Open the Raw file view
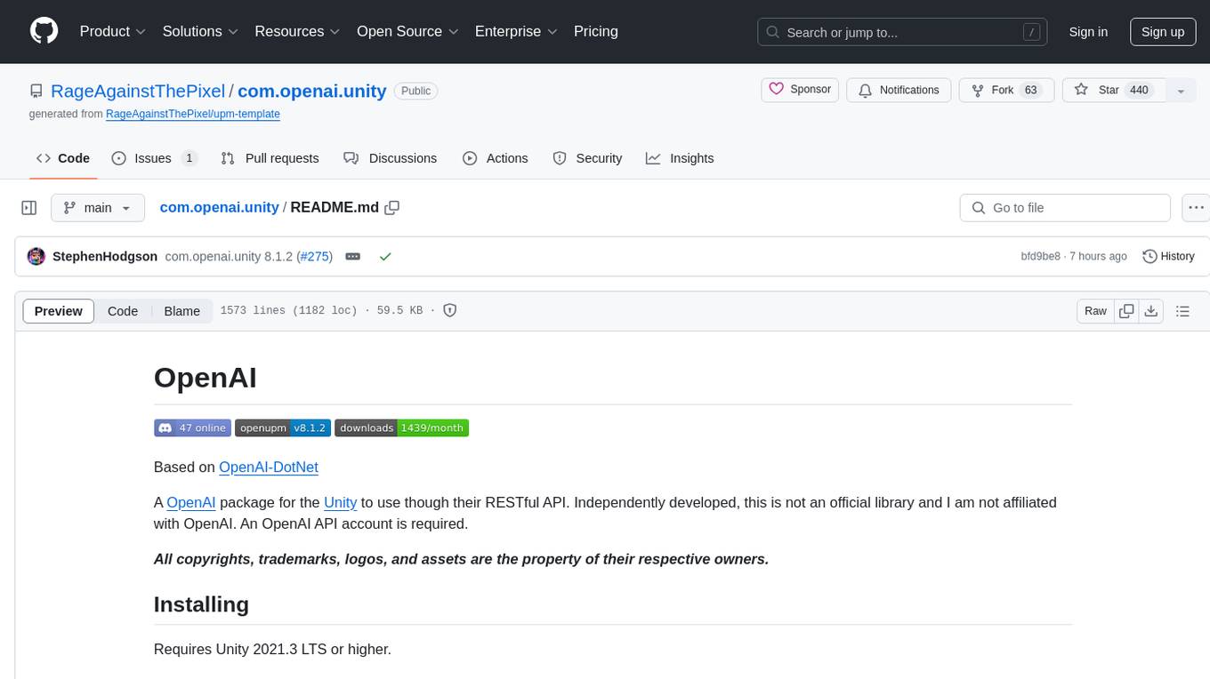This screenshot has height=679, width=1210. pyautogui.click(x=1095, y=311)
